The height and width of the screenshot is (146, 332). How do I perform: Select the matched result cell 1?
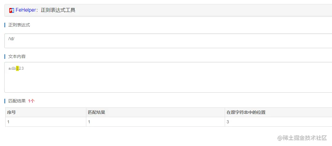click(x=89, y=122)
